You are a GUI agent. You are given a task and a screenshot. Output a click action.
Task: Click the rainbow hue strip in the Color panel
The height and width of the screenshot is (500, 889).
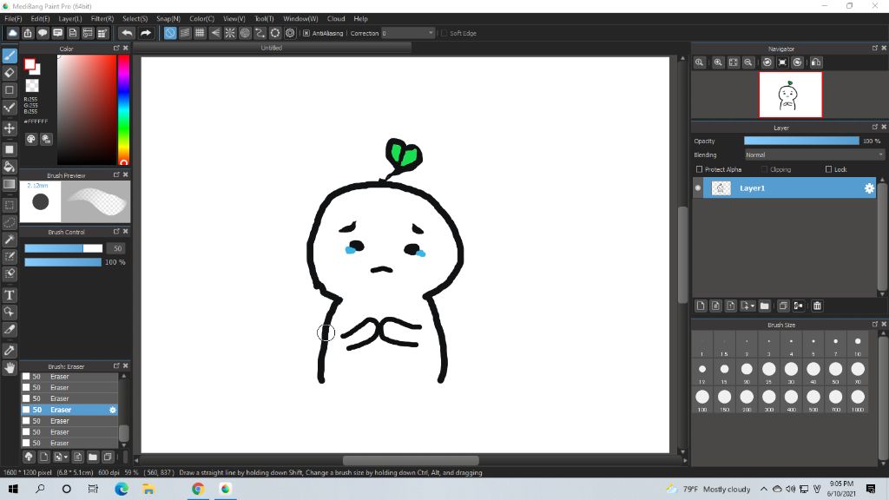point(123,109)
